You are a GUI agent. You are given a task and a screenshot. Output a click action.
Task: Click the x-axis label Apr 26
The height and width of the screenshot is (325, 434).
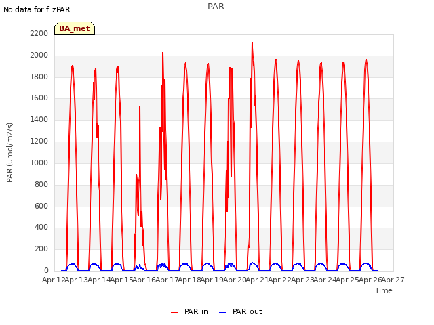pos(370,280)
